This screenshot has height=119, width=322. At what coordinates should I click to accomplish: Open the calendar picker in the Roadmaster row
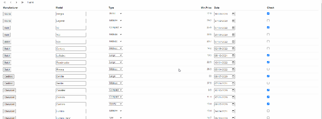click(x=233, y=62)
